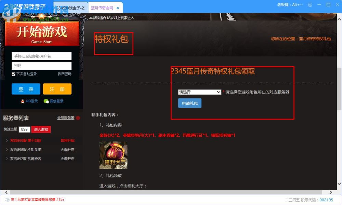Click the 福利大厅 gift pack image
This screenshot has width=342, height=205.
tap(113, 155)
